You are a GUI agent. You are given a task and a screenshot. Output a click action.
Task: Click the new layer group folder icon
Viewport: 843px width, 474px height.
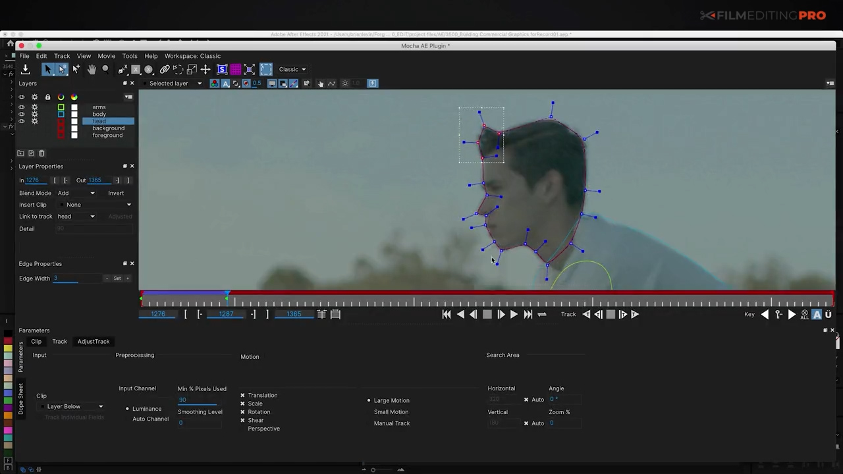coord(20,153)
